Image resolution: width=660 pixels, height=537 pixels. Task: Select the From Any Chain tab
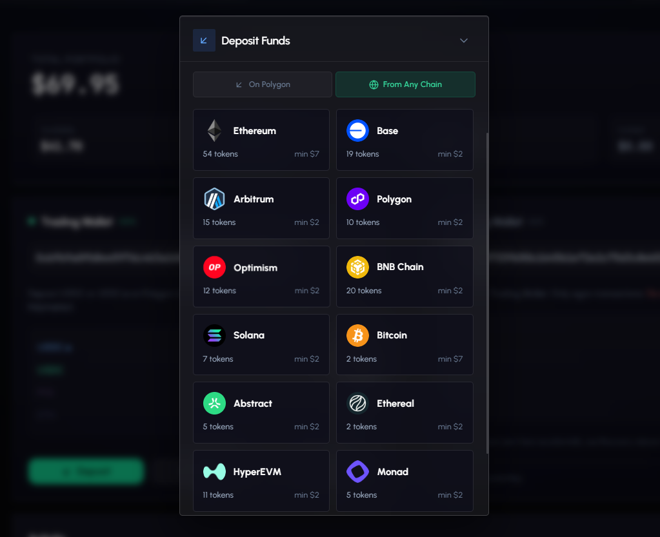[x=405, y=84]
